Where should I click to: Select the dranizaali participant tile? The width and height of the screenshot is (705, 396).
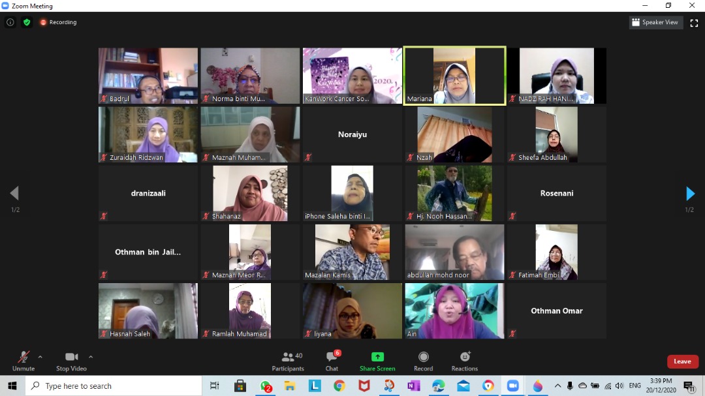point(148,193)
